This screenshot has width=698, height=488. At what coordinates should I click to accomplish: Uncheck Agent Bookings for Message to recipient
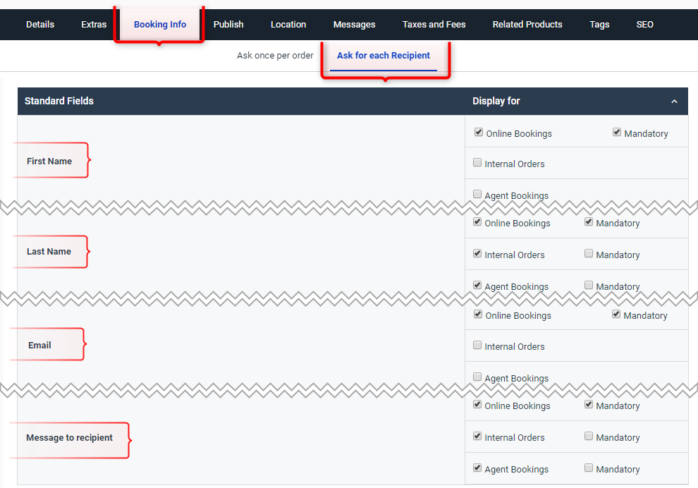pos(477,468)
